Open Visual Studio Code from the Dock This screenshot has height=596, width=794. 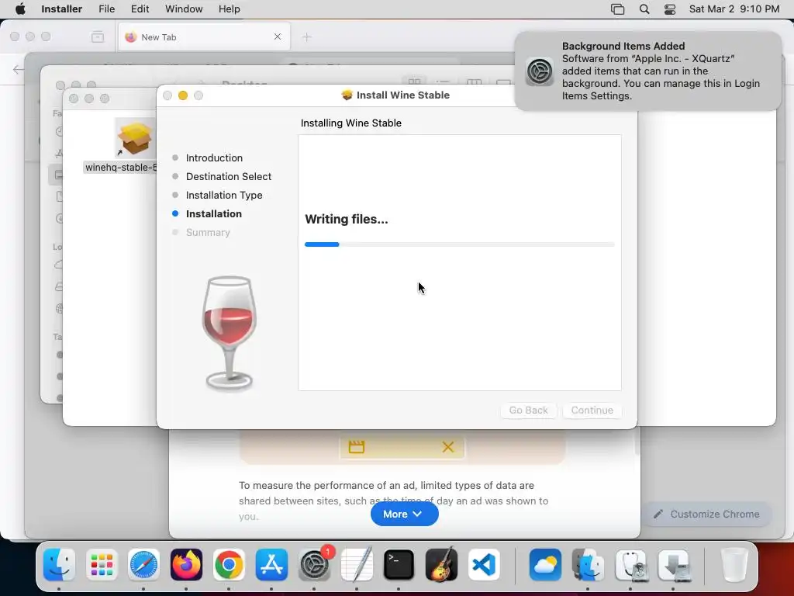point(484,565)
